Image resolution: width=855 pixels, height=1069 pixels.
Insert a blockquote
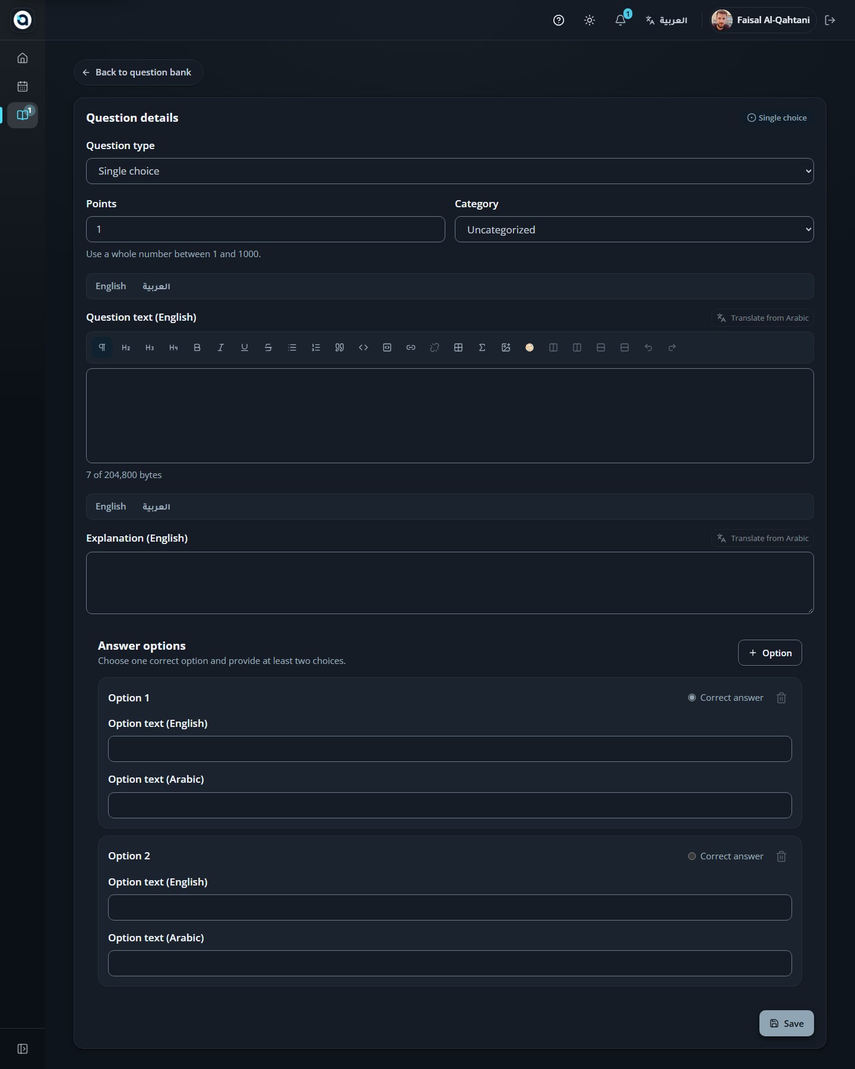pos(340,347)
